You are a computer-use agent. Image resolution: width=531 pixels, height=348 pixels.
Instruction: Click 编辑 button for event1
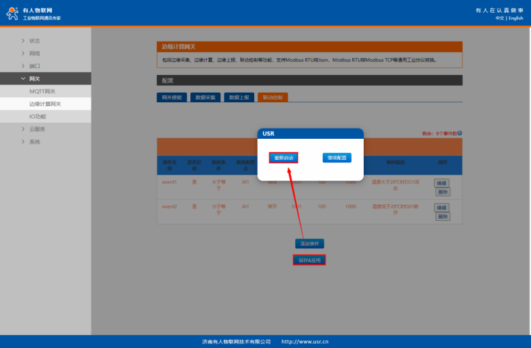pos(442,183)
